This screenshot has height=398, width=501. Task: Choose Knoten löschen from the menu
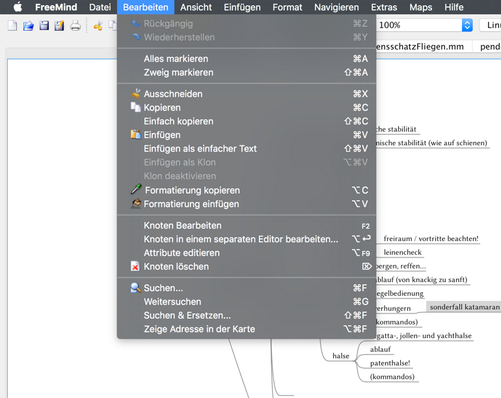click(x=176, y=266)
